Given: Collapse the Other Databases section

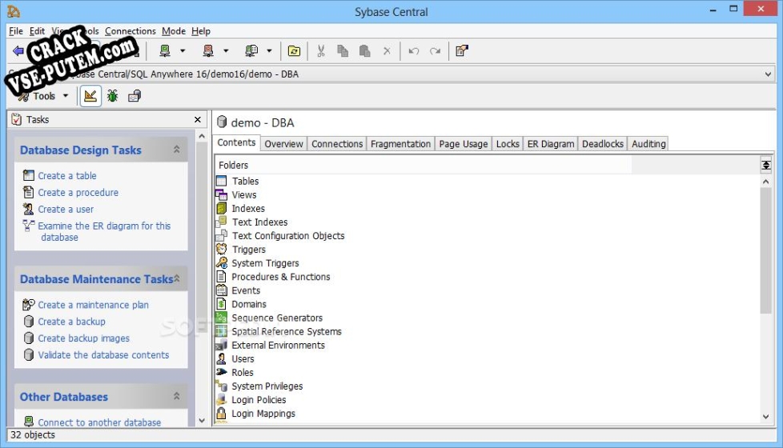Looking at the screenshot, I should click(x=176, y=397).
